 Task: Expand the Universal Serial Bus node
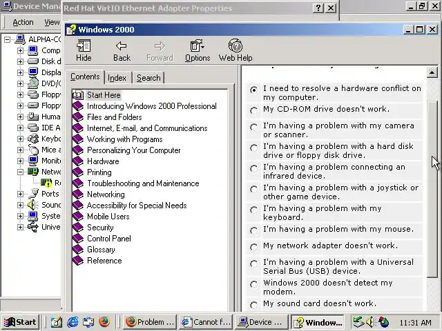(x=20, y=227)
